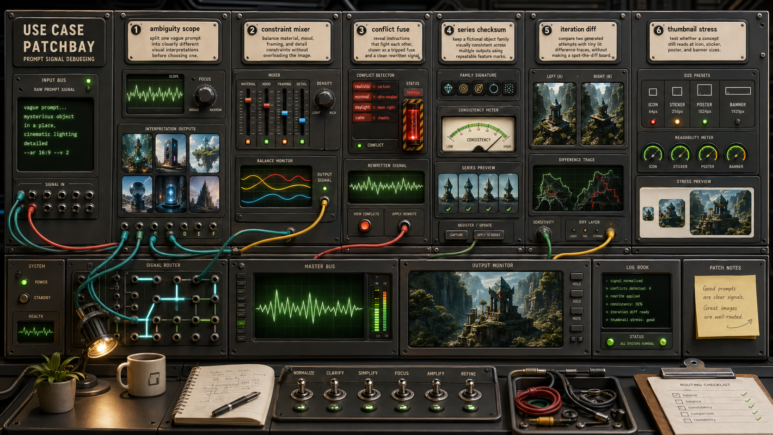This screenshot has height=435, width=773.
Task: Switch to the thumbnail stress module
Action: 697,41
